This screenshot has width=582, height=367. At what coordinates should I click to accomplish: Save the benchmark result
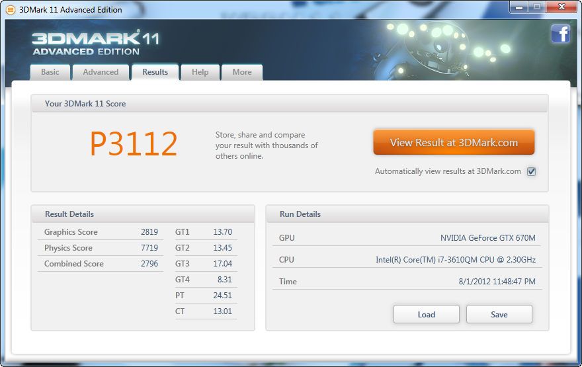click(x=499, y=314)
